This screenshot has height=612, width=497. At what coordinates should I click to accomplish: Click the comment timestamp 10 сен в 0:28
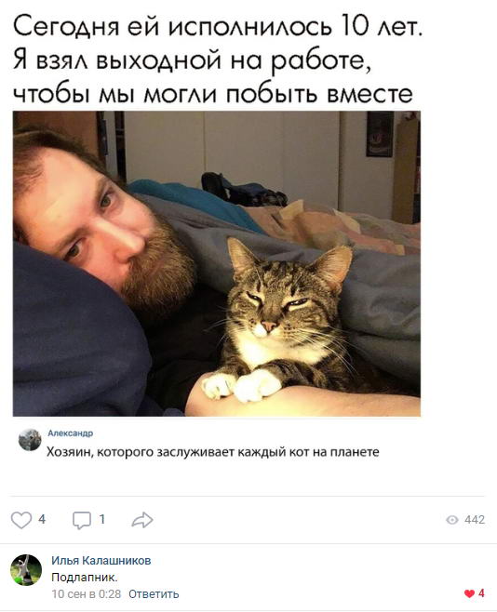point(87,594)
